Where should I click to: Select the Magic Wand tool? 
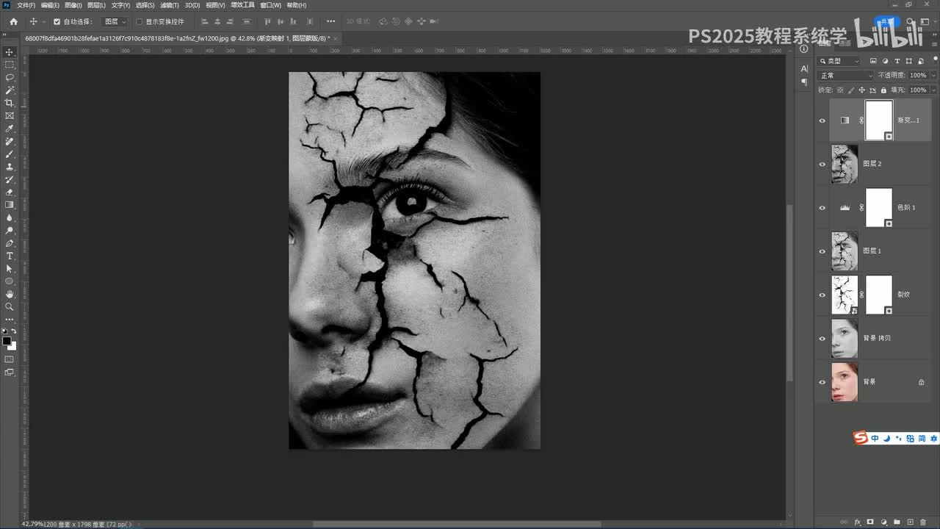[x=10, y=90]
